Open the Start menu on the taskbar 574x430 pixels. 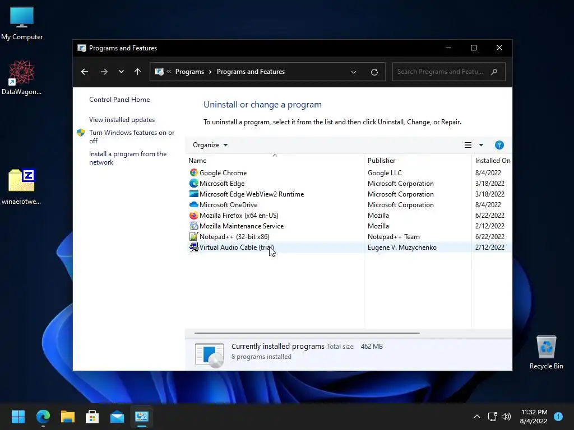click(18, 417)
